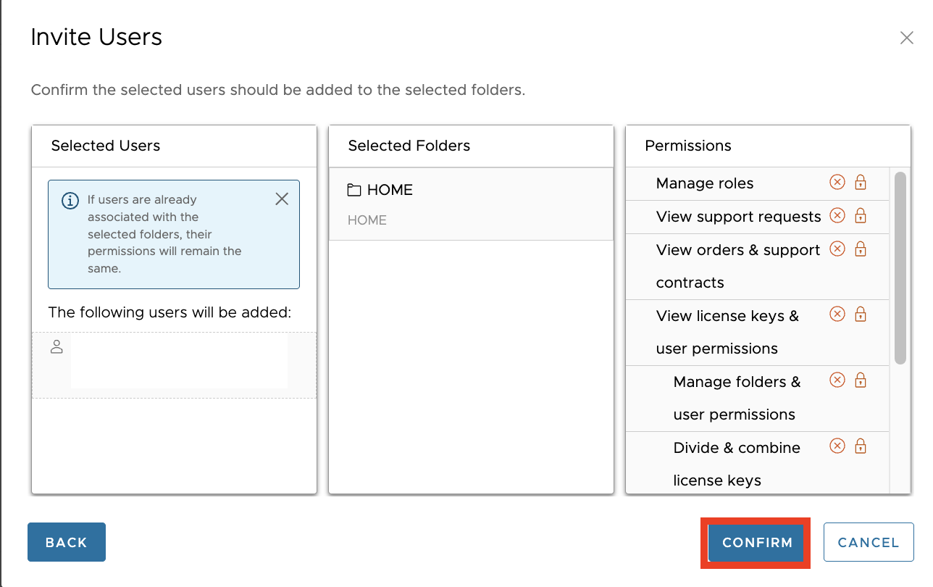Screen dimensions: 933x587
Task: Click the CANCEL button
Action: point(868,543)
